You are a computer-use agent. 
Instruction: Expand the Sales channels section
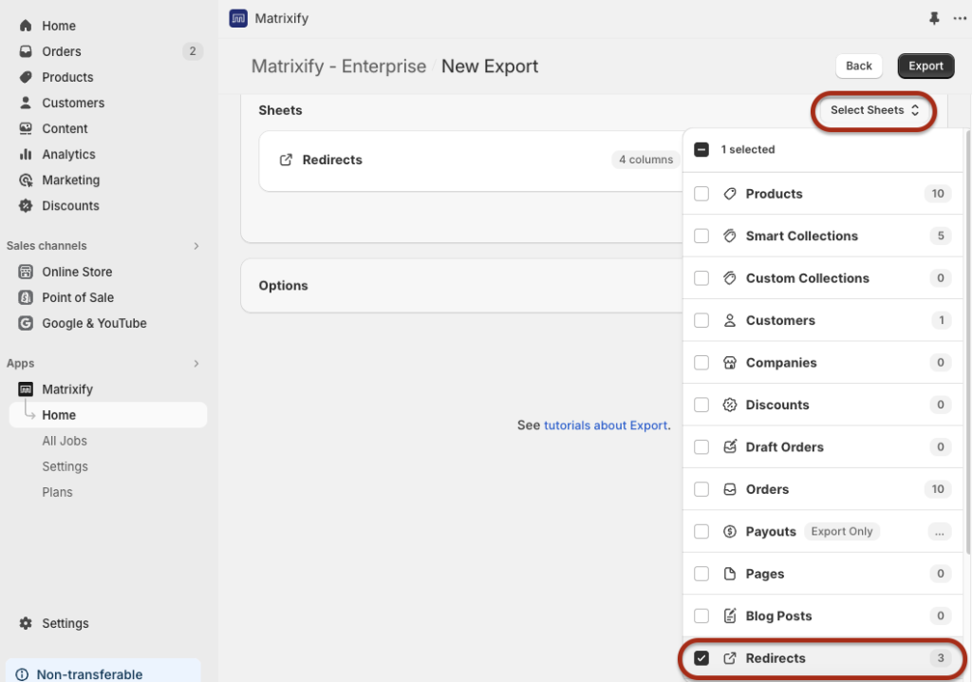(x=196, y=245)
